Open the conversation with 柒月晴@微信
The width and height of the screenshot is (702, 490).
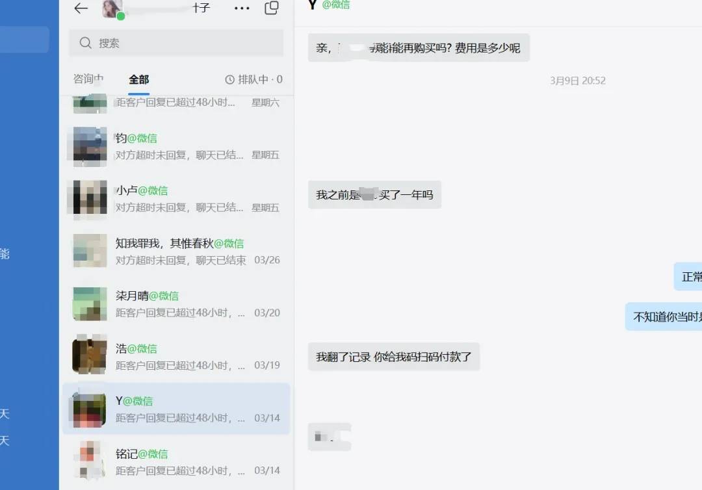(x=176, y=304)
